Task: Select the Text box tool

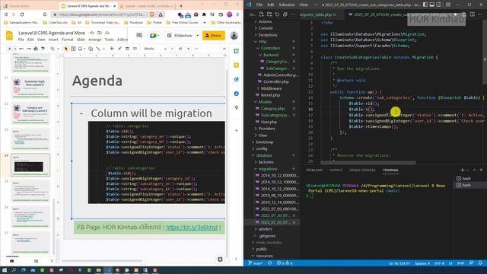Action: (73, 49)
